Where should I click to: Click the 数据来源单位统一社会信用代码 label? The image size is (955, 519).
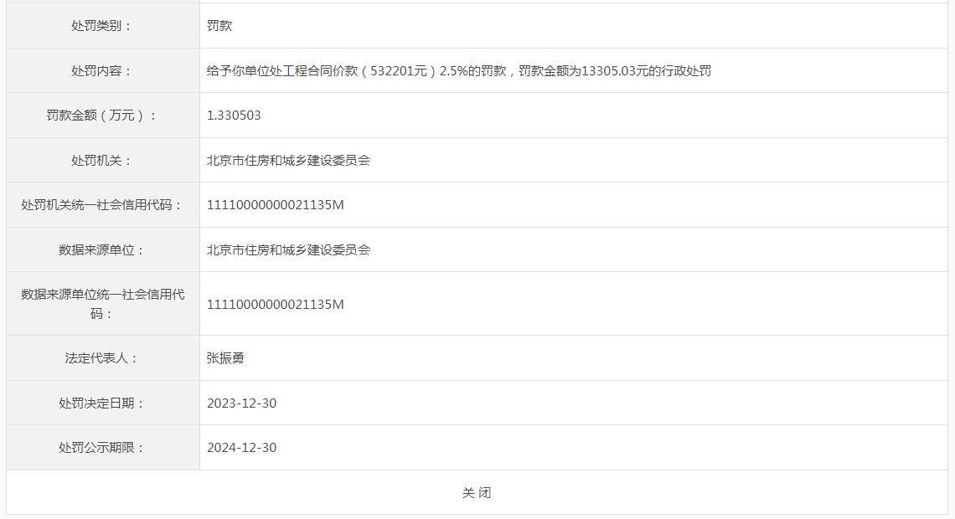pyautogui.click(x=102, y=304)
